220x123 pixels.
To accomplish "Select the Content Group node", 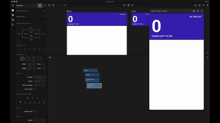I will [92, 80].
